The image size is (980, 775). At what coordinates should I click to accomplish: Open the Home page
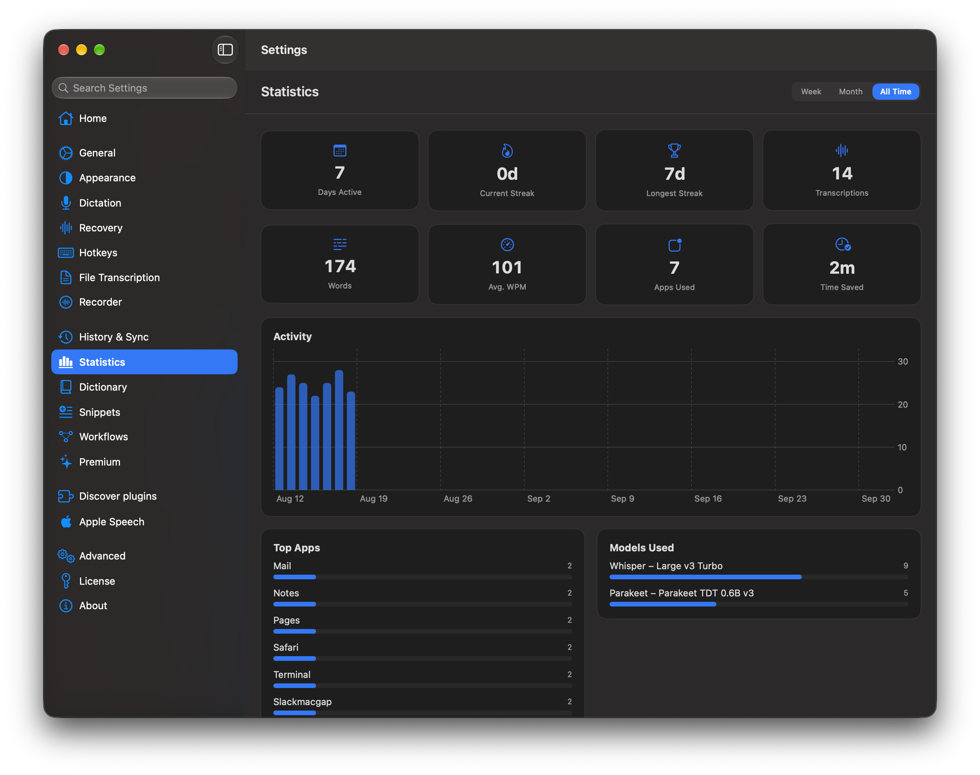pos(144,118)
